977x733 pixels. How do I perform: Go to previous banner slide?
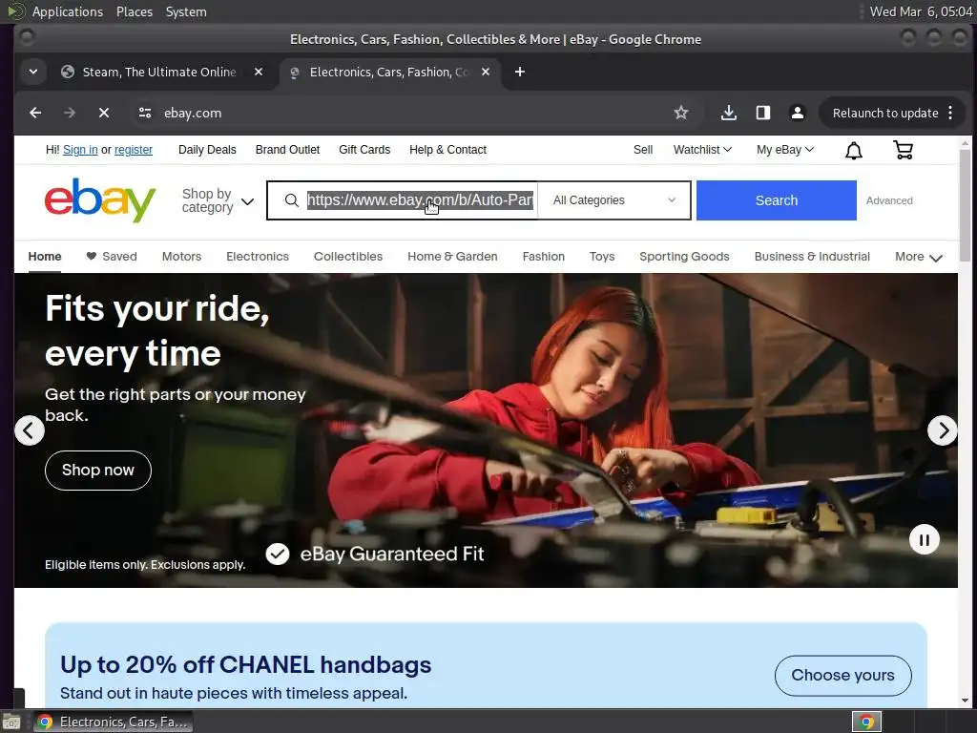pyautogui.click(x=30, y=430)
